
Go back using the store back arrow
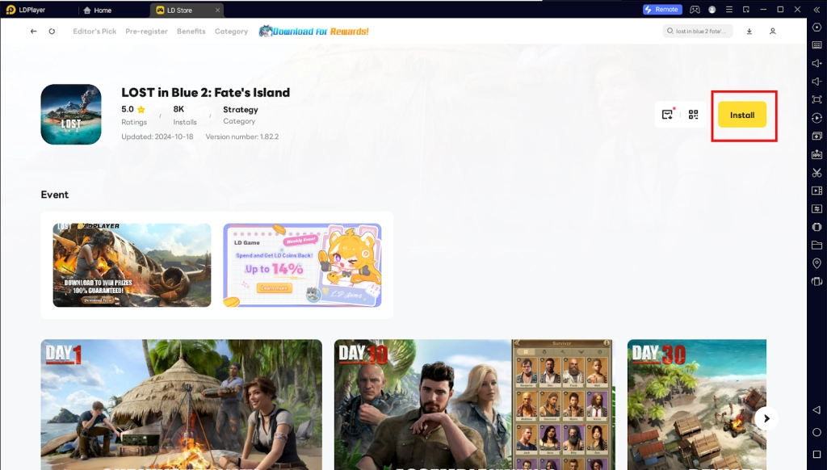click(x=34, y=31)
